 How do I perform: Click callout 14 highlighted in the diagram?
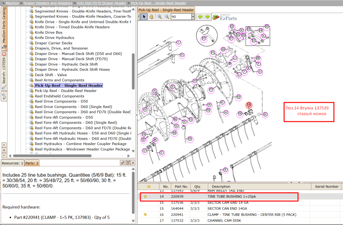point(249,105)
